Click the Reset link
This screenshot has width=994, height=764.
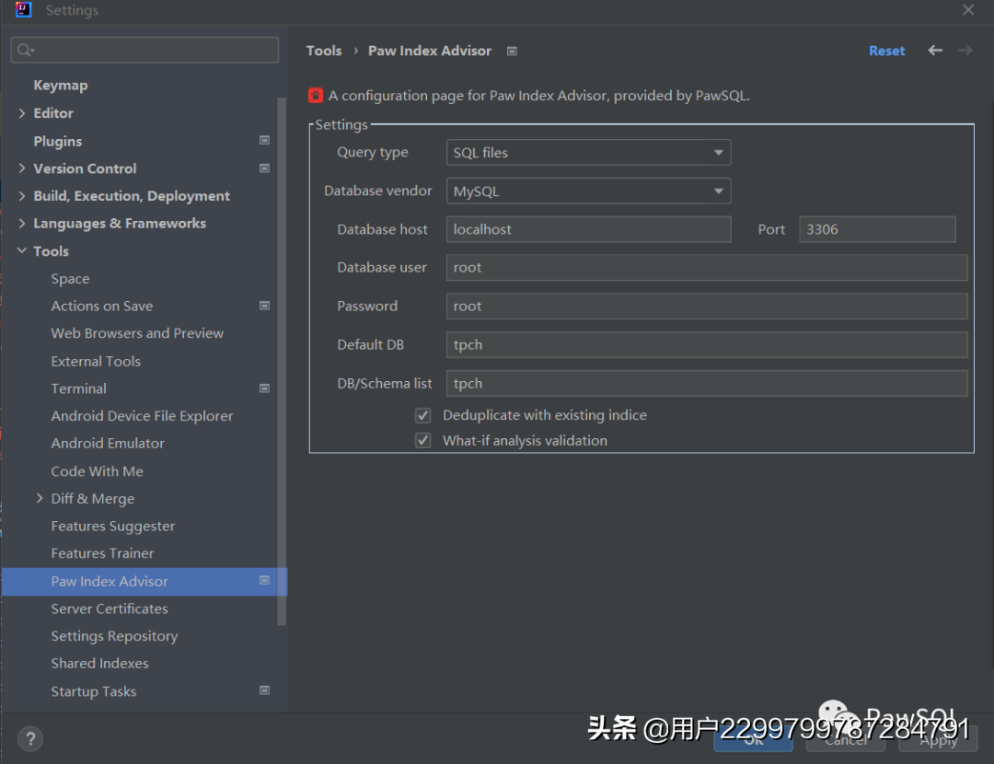click(886, 51)
